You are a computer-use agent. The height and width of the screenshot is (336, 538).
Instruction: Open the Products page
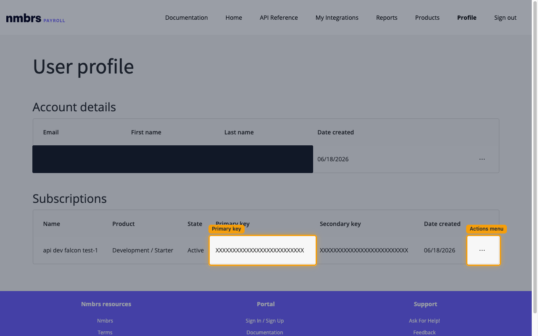tap(427, 18)
